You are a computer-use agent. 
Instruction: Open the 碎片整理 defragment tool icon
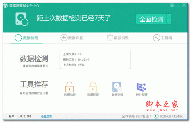click(142, 89)
